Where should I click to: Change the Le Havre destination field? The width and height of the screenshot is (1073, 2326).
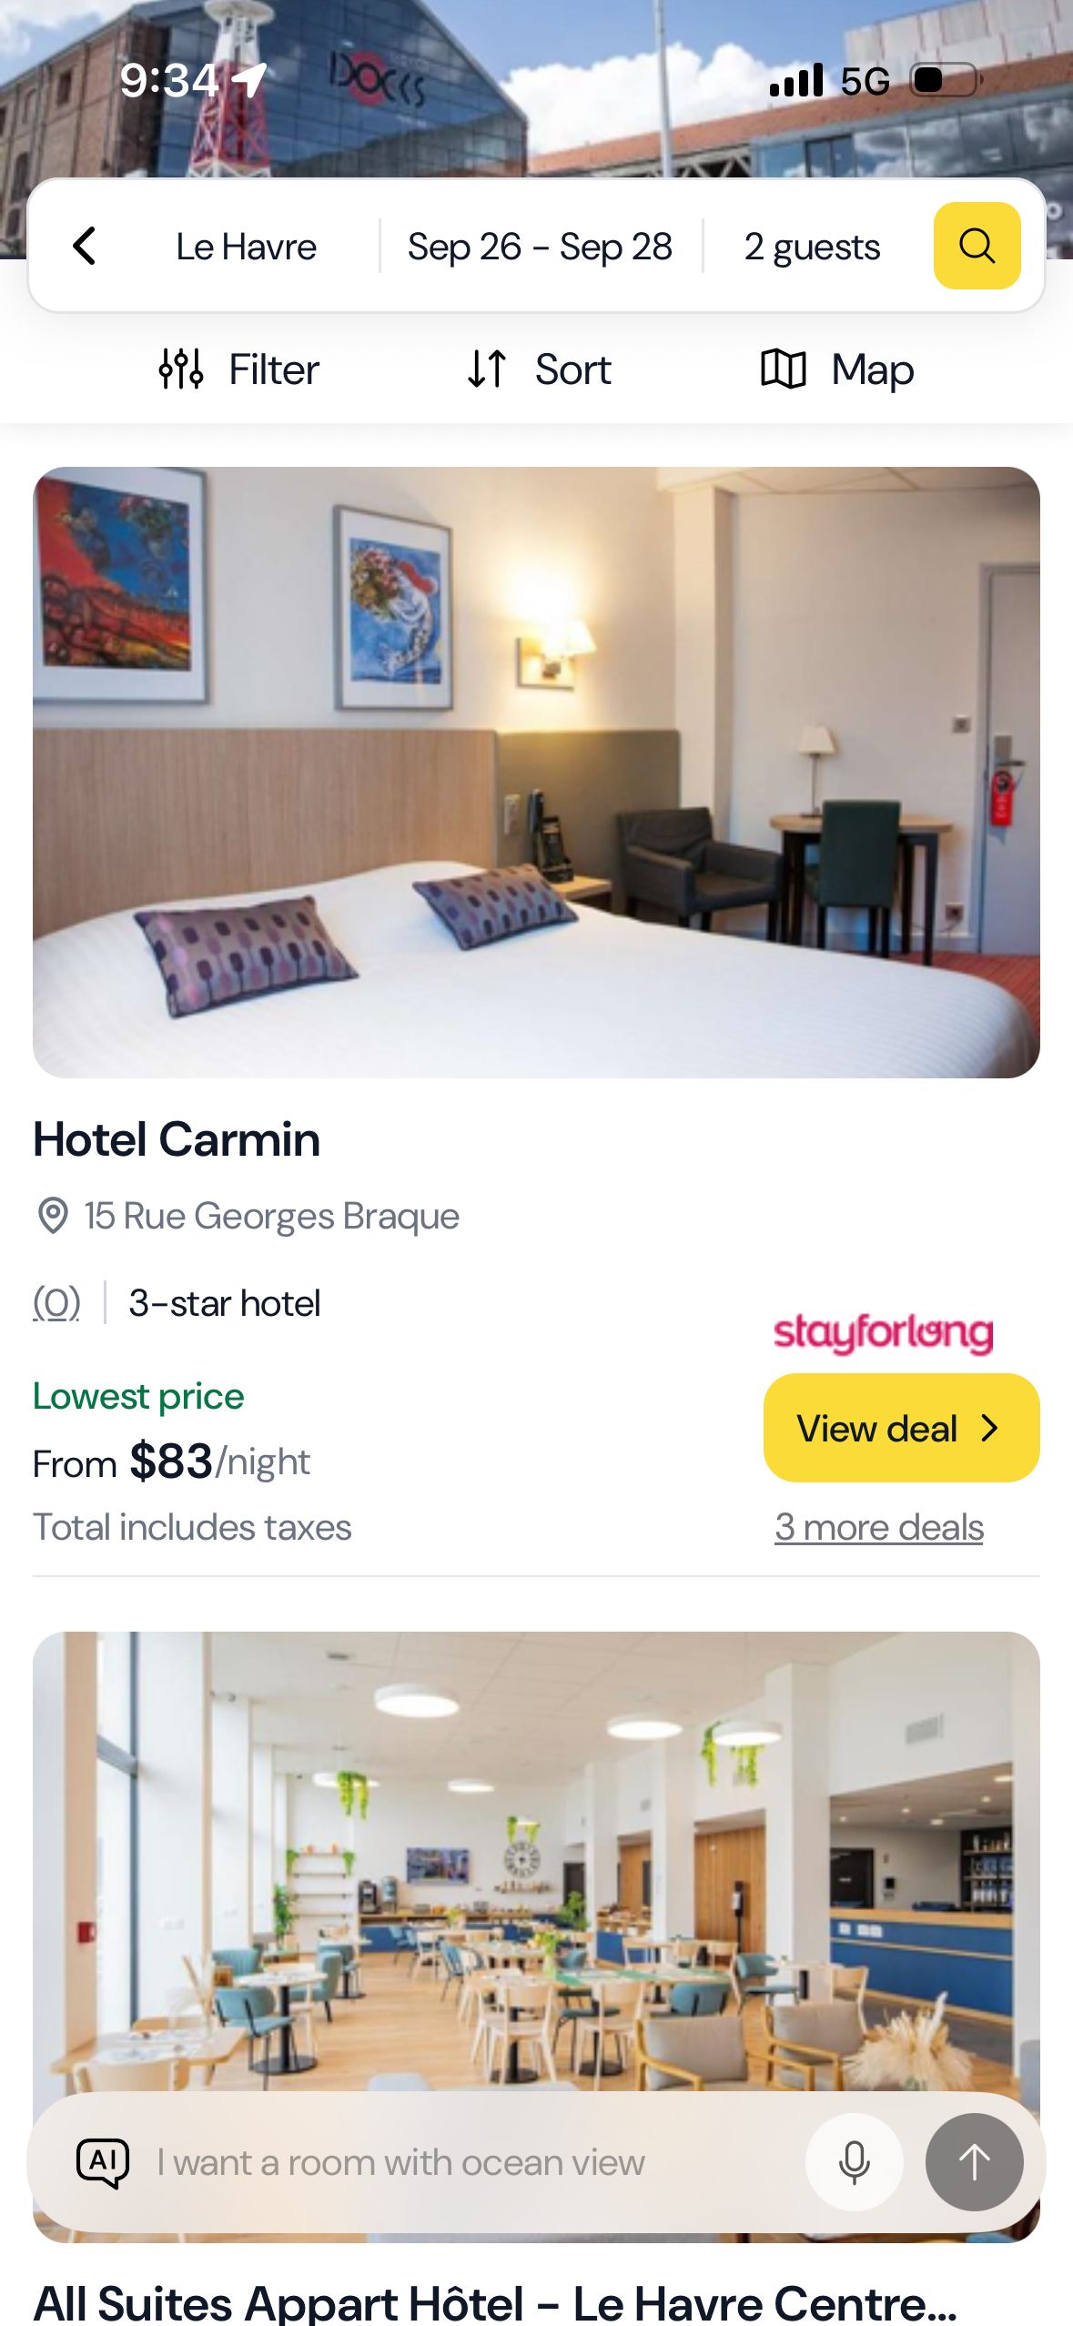(x=246, y=247)
